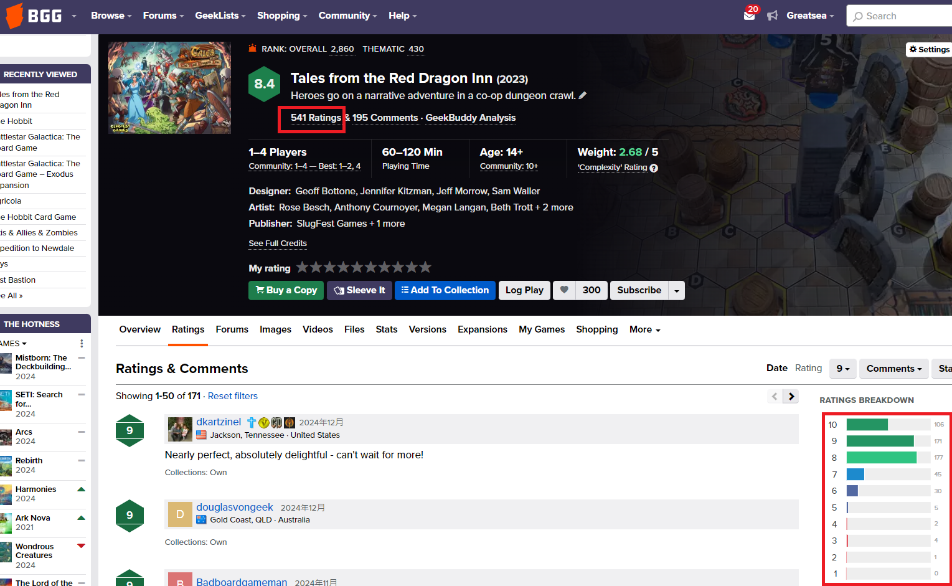Click the Search input field
The image size is (952, 586).
tap(899, 16)
